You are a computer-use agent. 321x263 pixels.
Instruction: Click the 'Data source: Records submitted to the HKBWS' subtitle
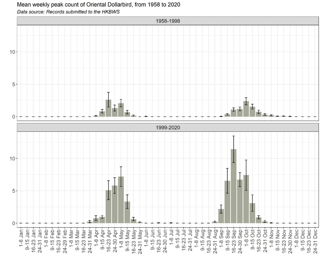(x=68, y=12)
